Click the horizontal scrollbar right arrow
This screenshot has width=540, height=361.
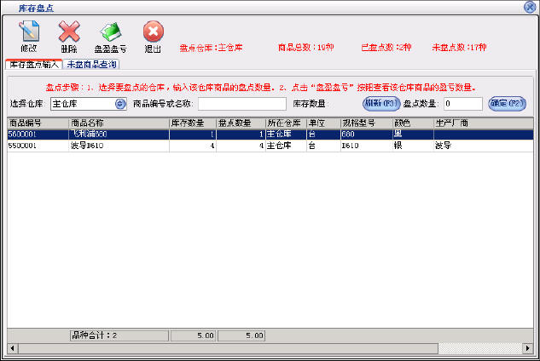click(x=527, y=348)
